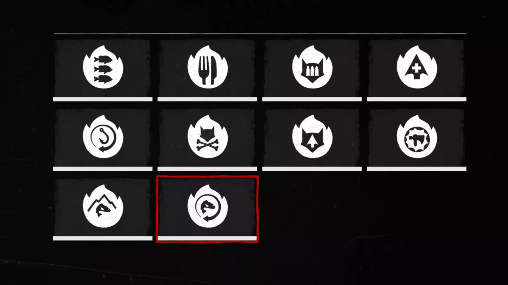The image size is (508, 285).
Task: Click progress bar under fork and knife badge
Action: 207,99
